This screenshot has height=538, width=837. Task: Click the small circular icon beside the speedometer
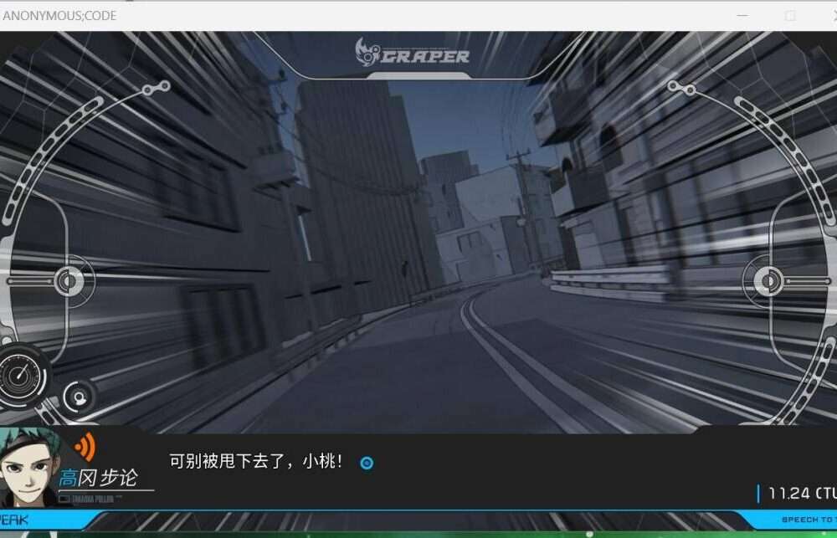point(80,397)
